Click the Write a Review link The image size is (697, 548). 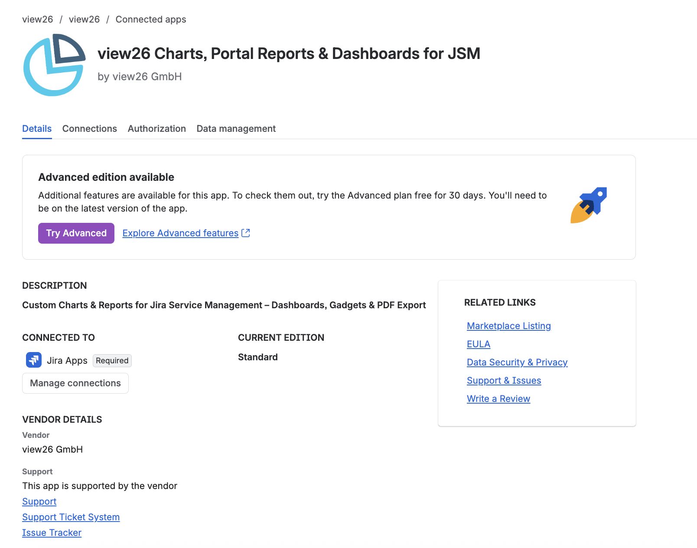498,399
